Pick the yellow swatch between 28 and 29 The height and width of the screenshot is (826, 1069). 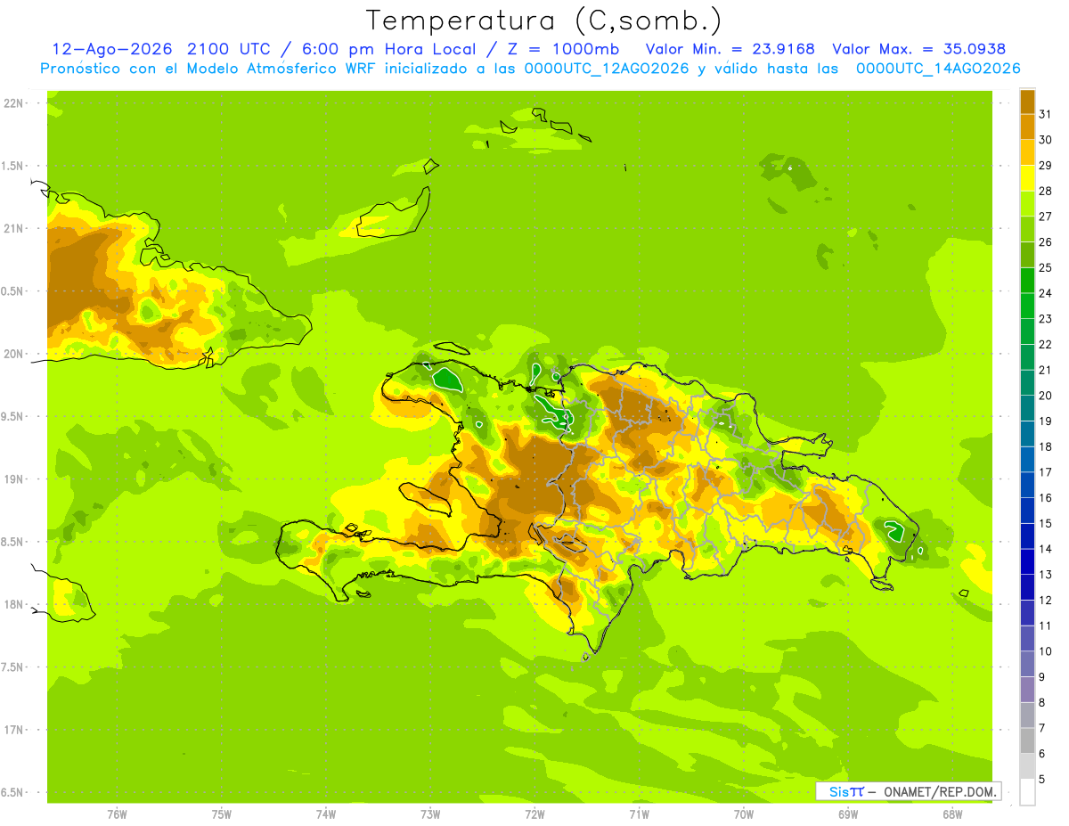tap(1027, 177)
